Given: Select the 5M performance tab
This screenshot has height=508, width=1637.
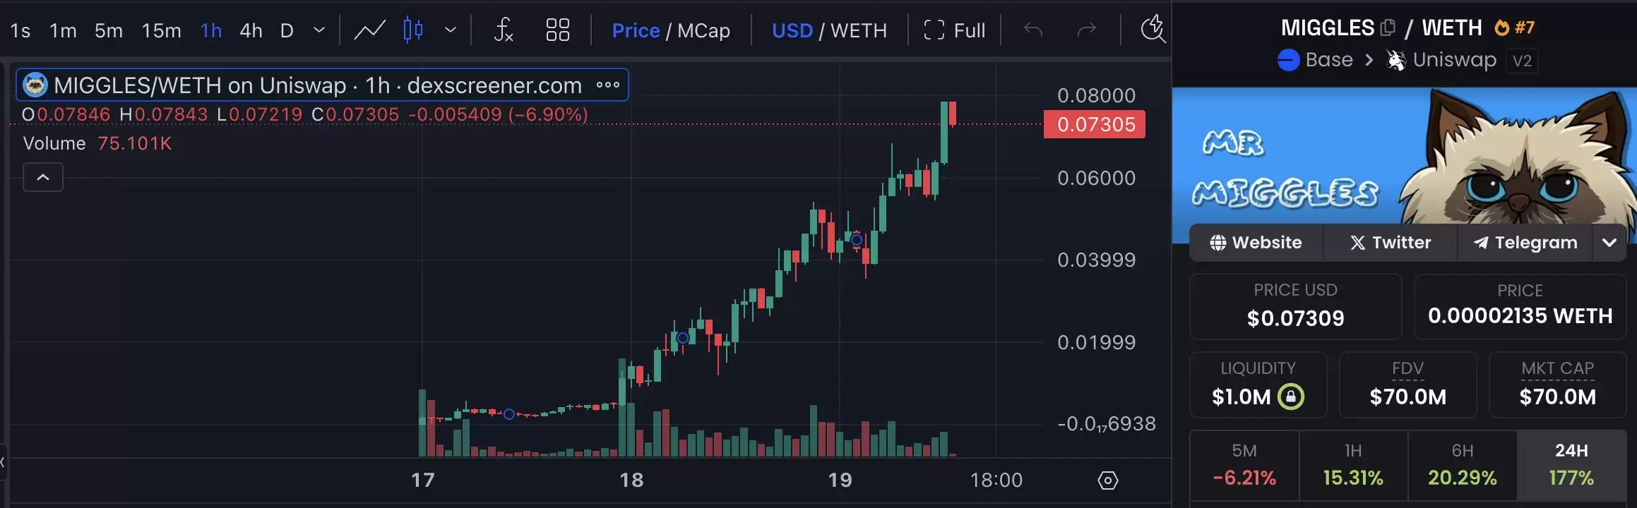Looking at the screenshot, I should (x=1244, y=464).
